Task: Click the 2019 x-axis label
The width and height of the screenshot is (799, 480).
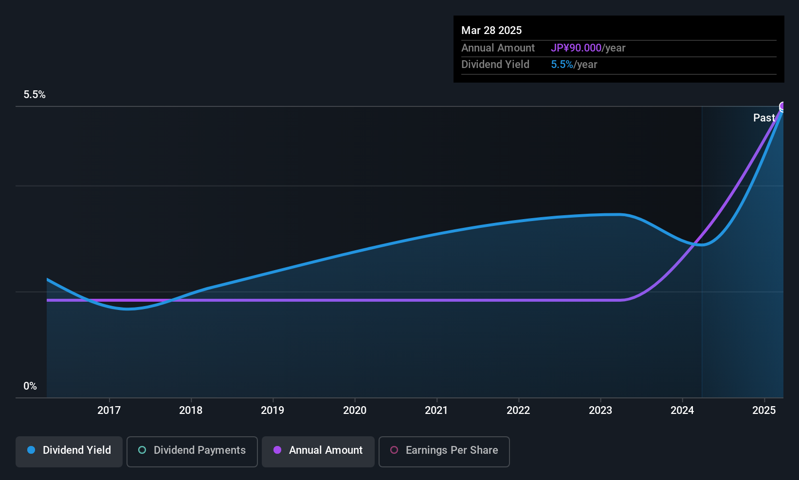Action: [x=272, y=410]
